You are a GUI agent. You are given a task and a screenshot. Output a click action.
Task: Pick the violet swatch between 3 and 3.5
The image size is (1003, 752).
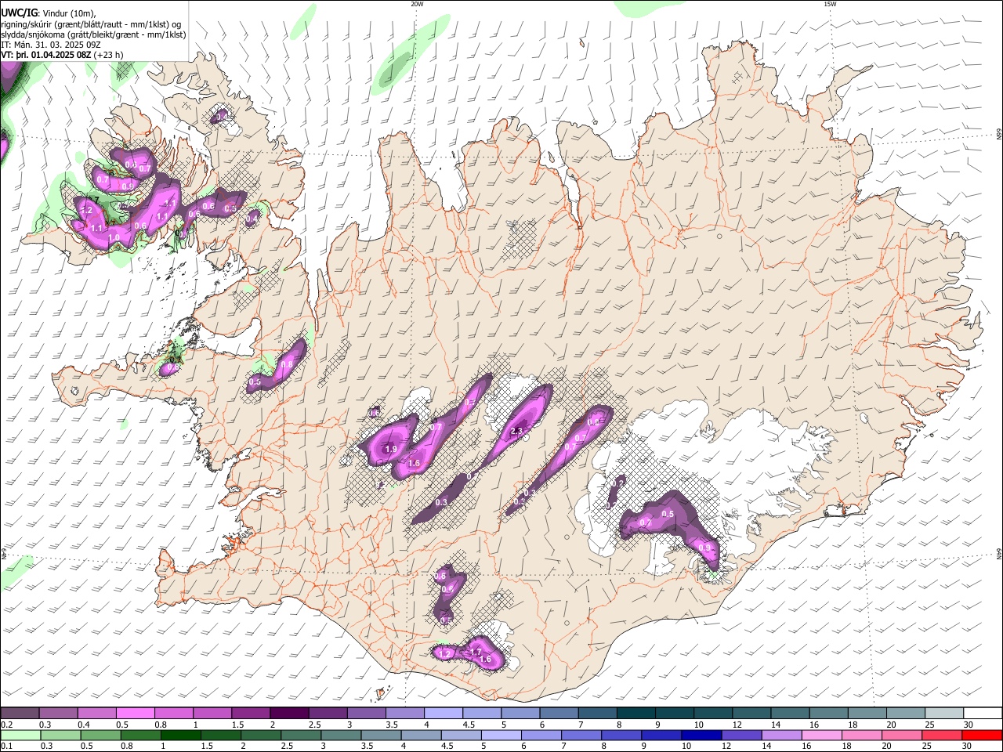click(365, 713)
